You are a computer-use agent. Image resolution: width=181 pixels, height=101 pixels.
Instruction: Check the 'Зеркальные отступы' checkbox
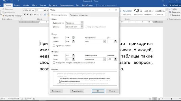click(54, 46)
